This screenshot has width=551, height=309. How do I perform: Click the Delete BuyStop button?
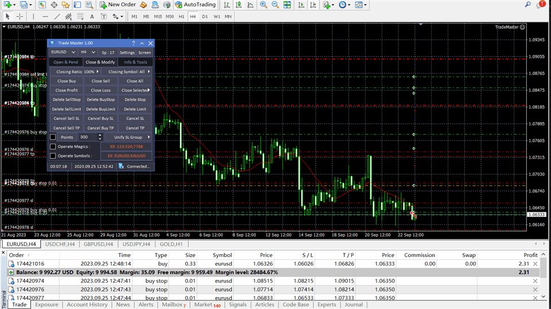100,100
